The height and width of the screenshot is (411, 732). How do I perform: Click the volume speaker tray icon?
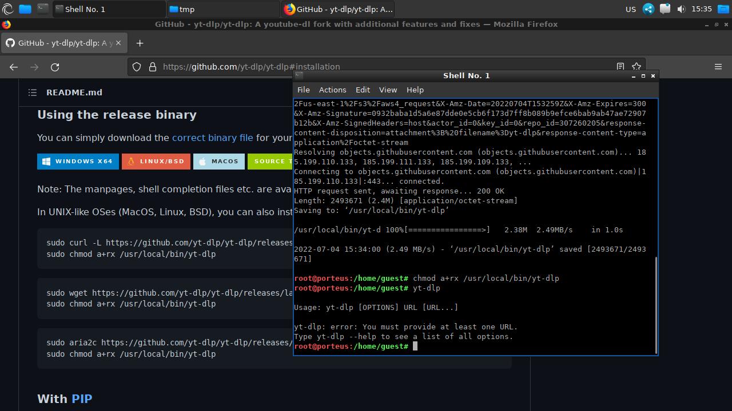tap(681, 9)
